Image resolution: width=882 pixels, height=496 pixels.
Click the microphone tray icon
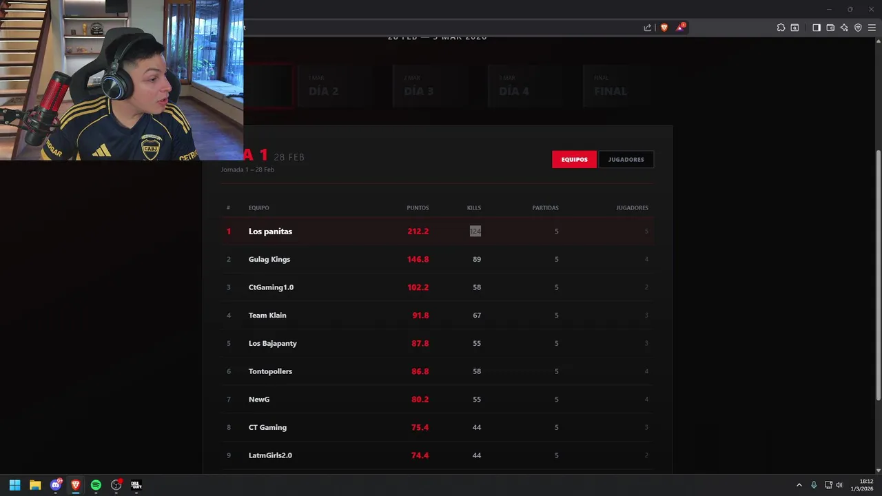[814, 485]
